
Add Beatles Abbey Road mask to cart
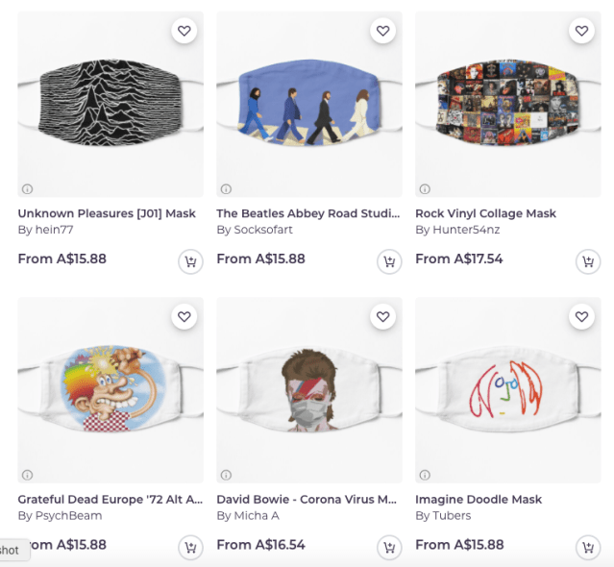[x=389, y=261]
